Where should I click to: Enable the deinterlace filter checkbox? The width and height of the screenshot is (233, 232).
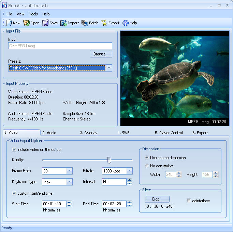tap(189, 201)
